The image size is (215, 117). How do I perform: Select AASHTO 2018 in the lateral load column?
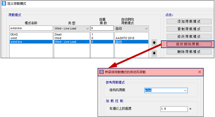(x=131, y=38)
